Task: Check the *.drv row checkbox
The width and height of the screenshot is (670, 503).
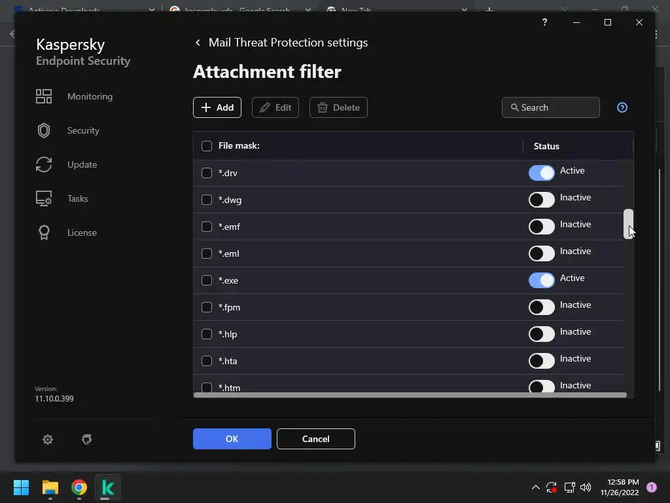Action: [x=207, y=173]
